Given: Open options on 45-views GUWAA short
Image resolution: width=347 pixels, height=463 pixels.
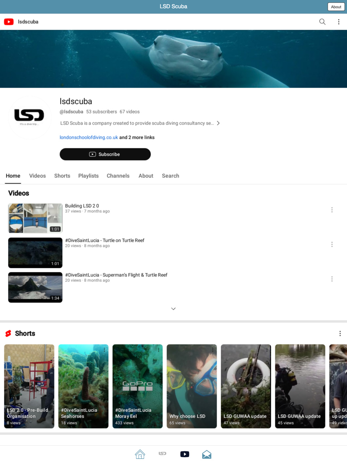Looking at the screenshot, I should 321,350.
